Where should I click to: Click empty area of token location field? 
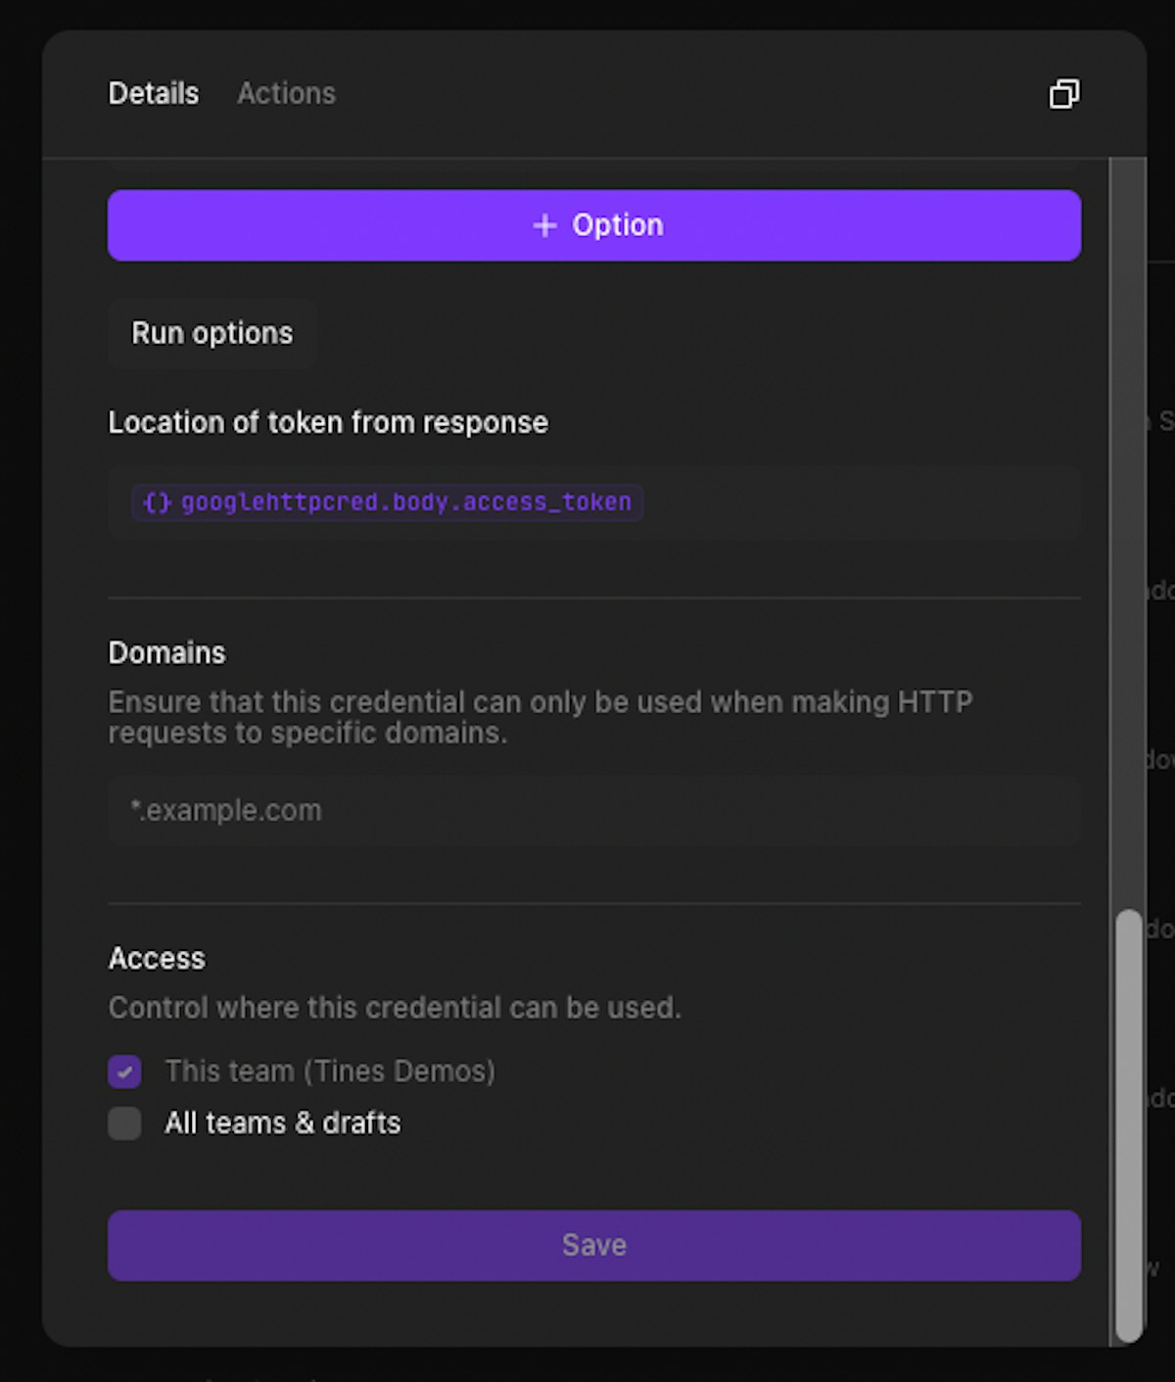pyautogui.click(x=862, y=503)
